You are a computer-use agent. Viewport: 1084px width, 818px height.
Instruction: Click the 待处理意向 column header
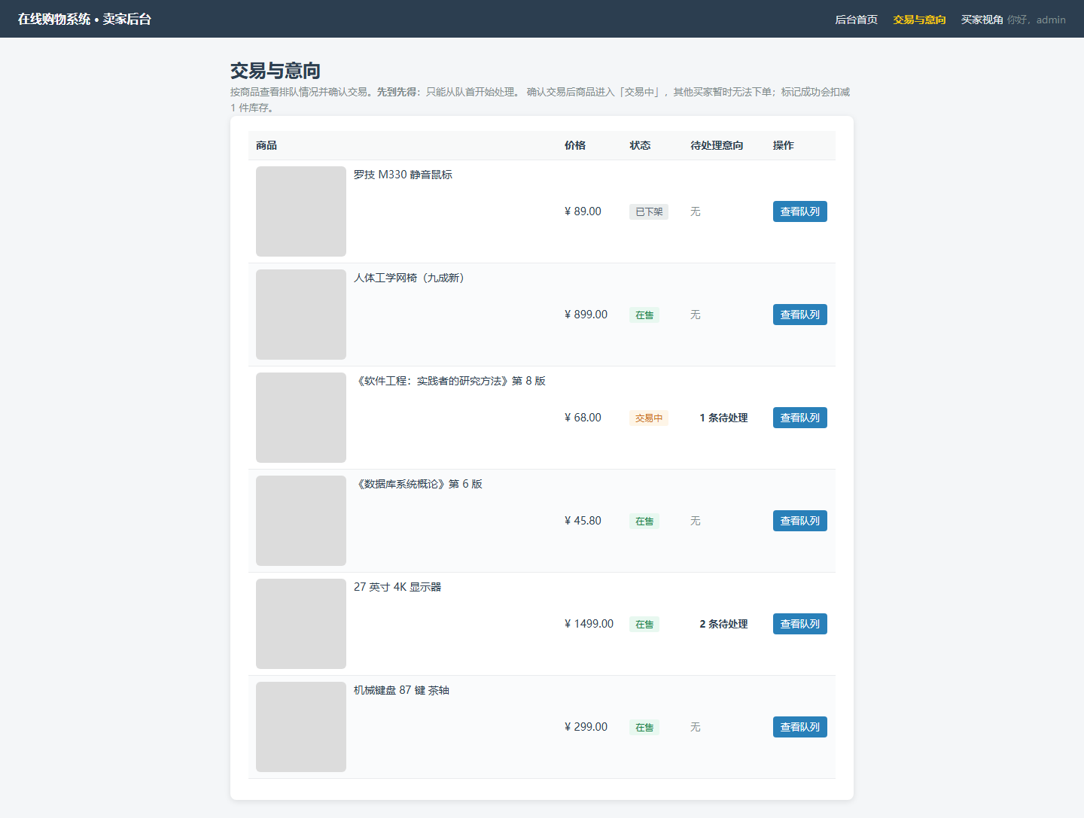tap(717, 145)
